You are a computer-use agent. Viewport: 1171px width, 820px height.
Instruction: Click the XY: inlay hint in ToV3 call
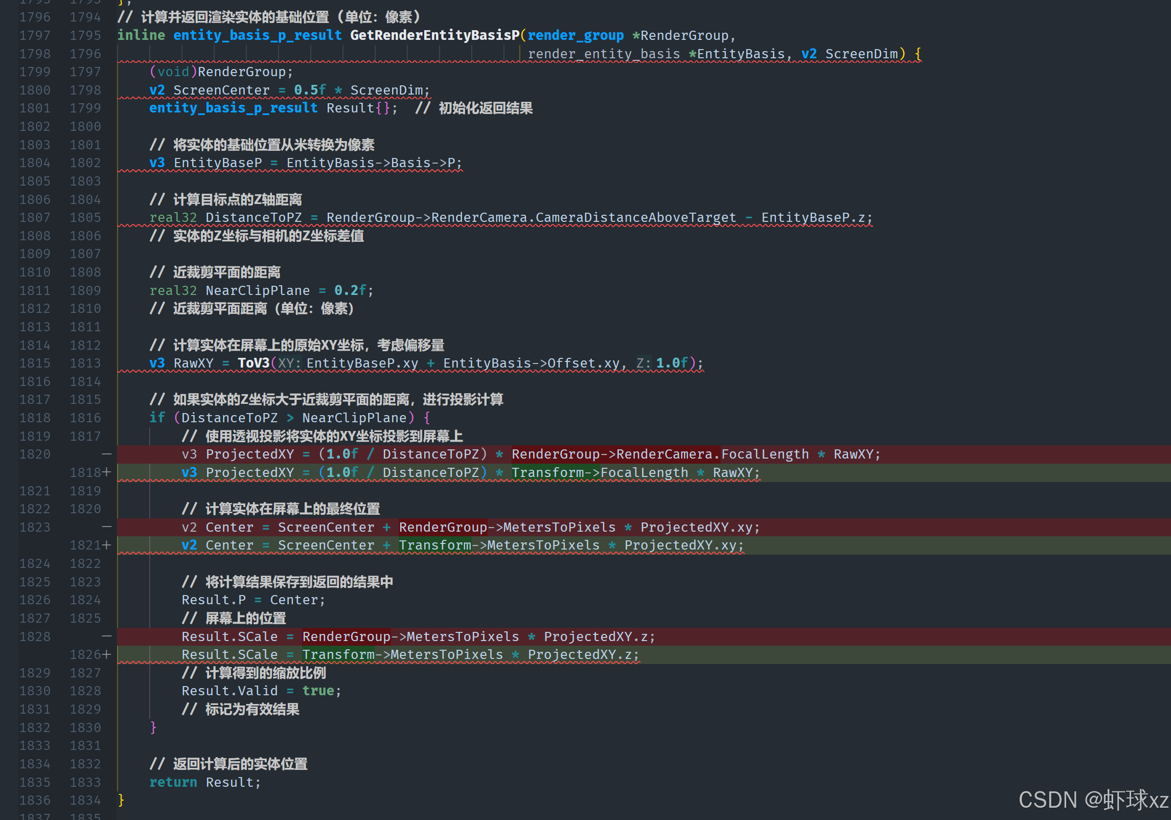click(x=290, y=363)
